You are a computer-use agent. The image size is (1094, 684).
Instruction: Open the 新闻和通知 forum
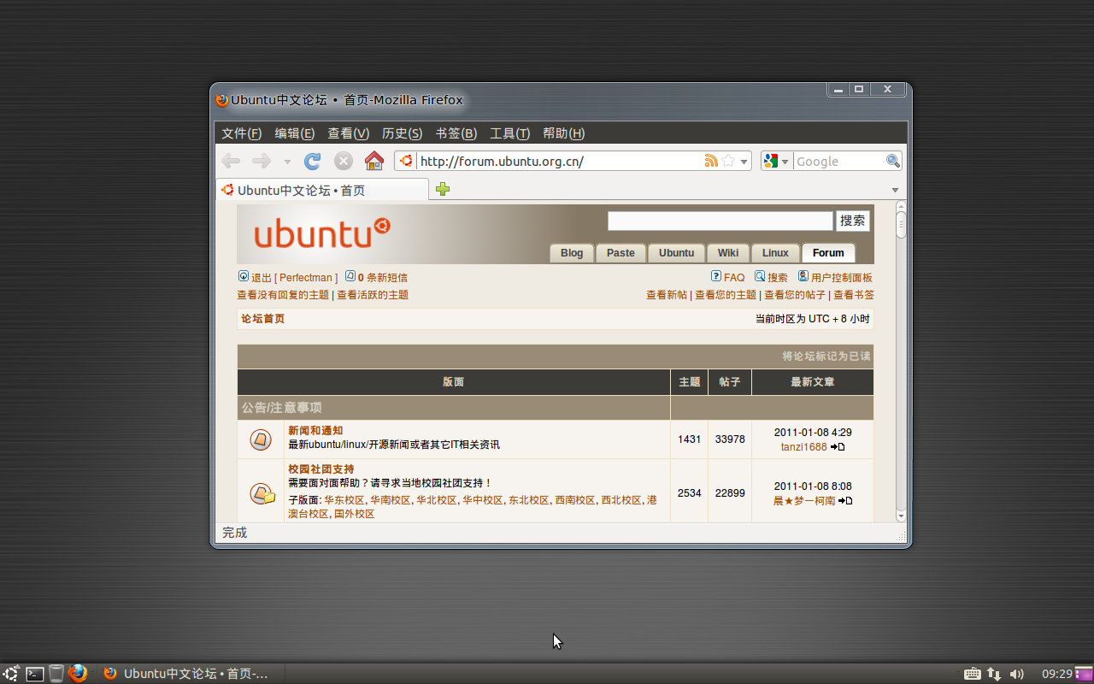click(x=315, y=431)
